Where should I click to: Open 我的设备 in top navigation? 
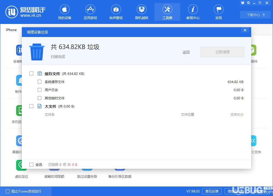pos(65,12)
